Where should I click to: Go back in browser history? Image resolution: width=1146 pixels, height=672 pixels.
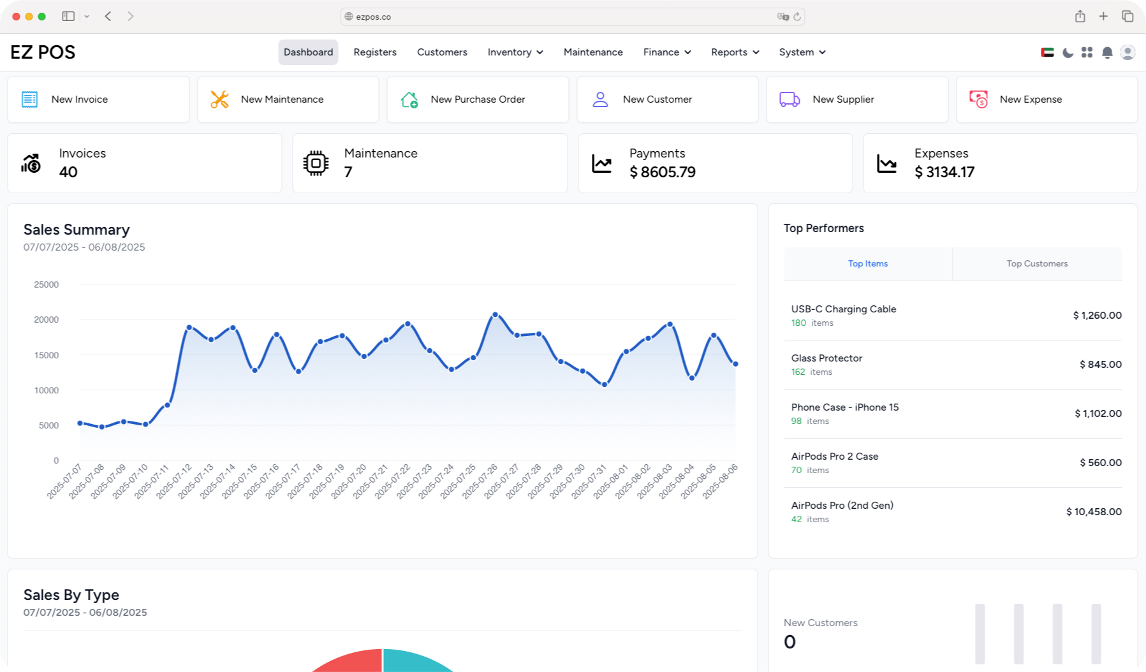click(x=108, y=17)
